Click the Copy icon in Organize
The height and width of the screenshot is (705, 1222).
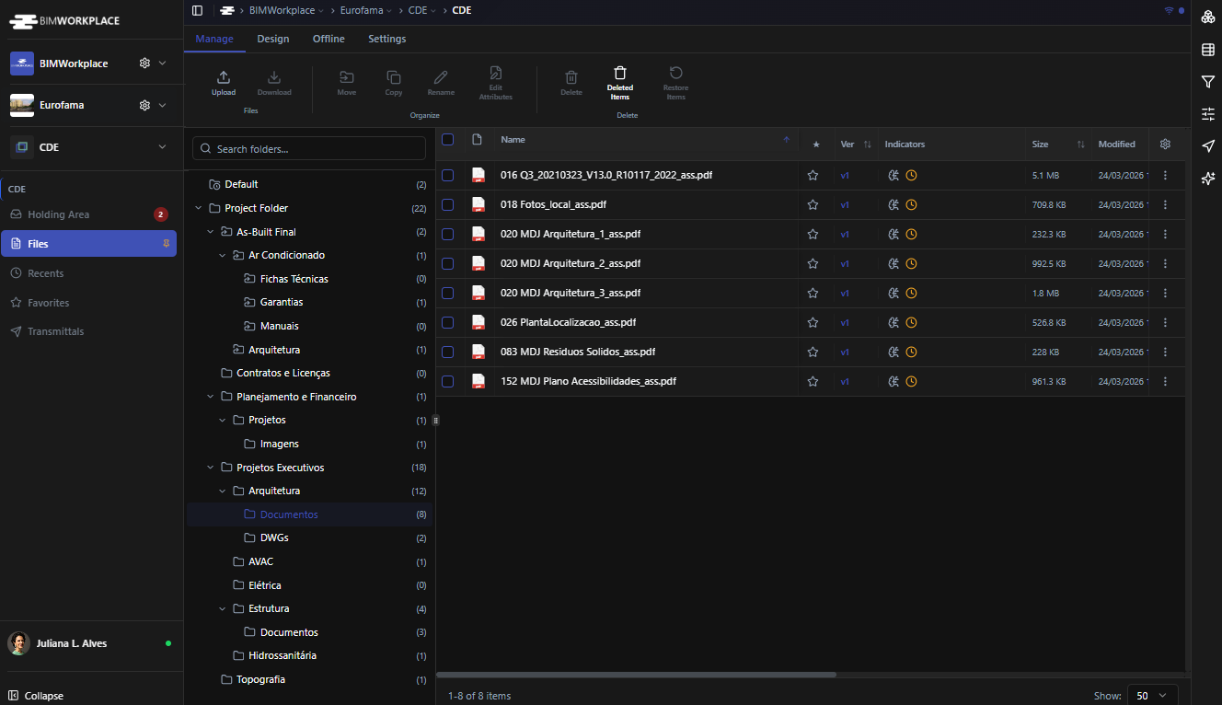point(394,77)
